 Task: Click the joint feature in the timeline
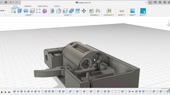(133, 92)
